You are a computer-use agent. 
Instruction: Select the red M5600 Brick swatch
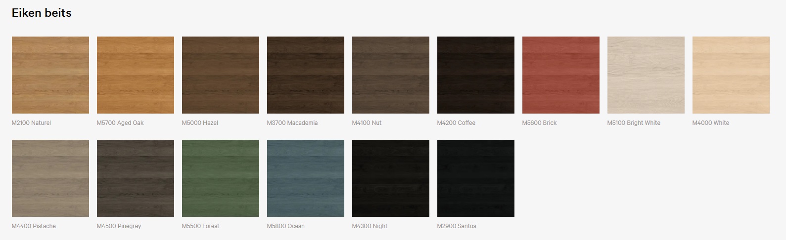[x=561, y=75]
